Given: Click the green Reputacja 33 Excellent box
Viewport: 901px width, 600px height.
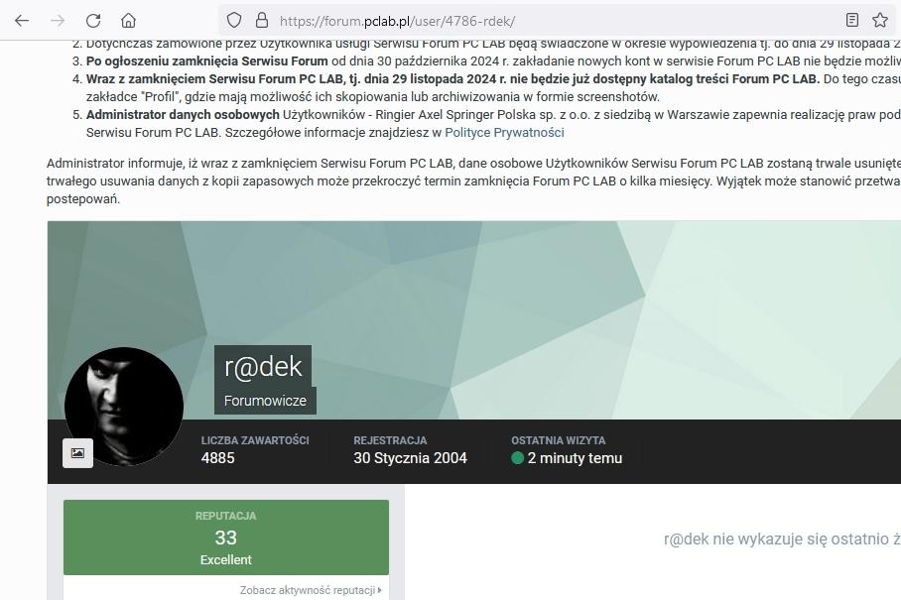Looking at the screenshot, I should (226, 538).
